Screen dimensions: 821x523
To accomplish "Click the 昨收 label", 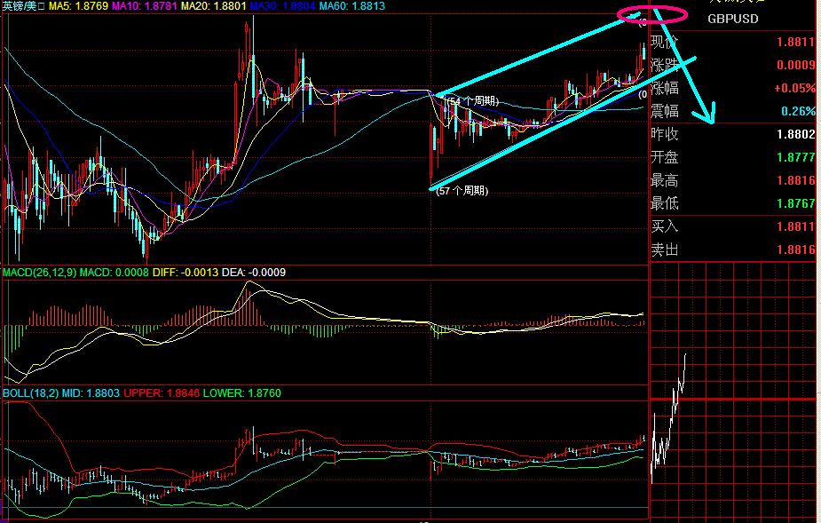I will [665, 134].
